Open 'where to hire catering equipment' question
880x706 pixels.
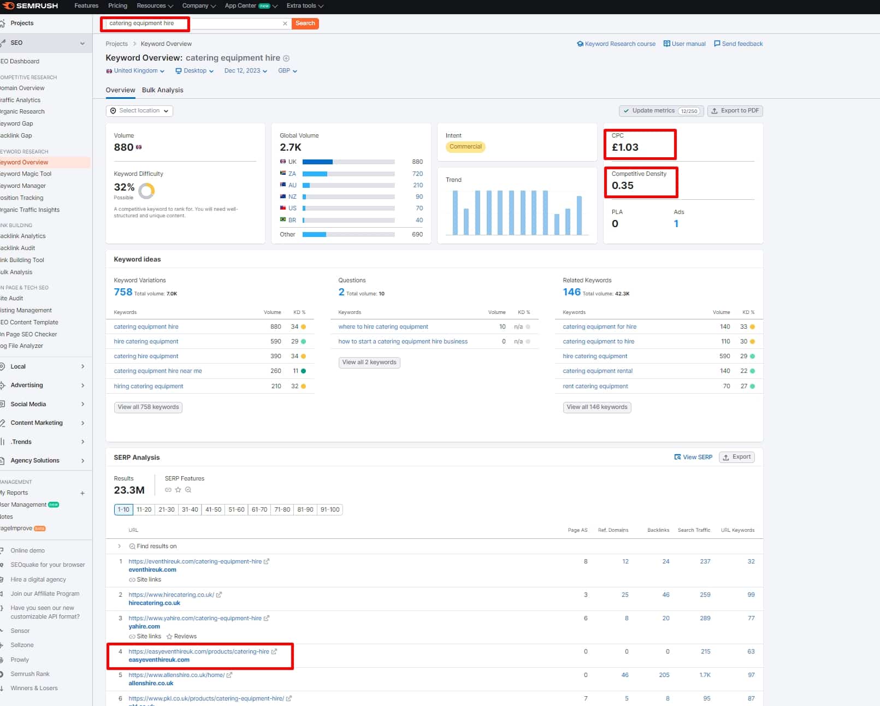[x=383, y=327]
